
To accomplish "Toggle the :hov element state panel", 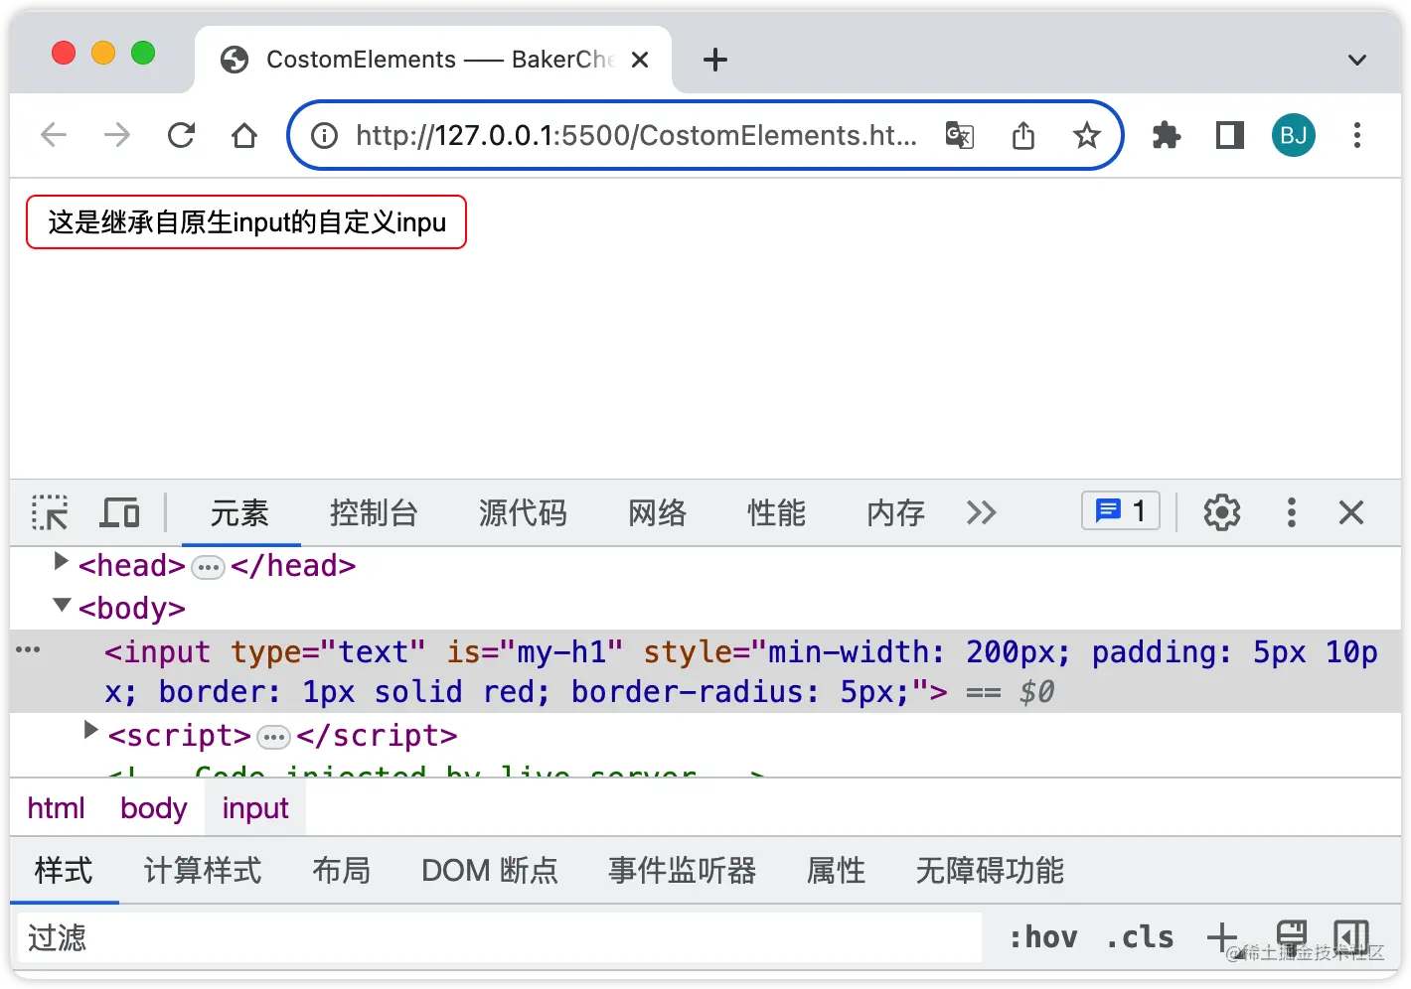I will (1042, 937).
